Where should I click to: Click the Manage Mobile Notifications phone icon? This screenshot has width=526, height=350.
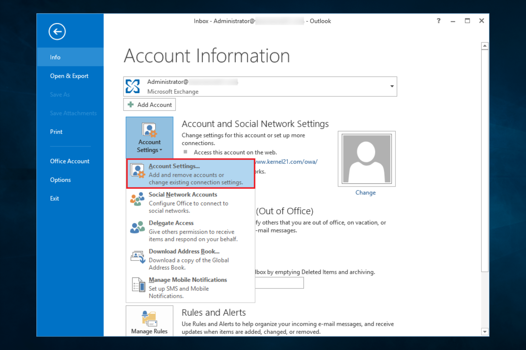tap(138, 285)
